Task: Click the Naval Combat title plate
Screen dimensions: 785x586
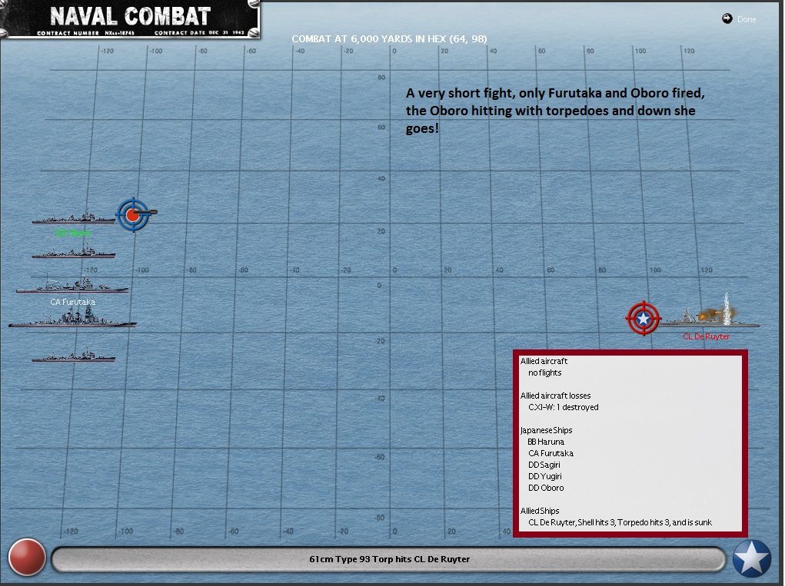Action: point(130,18)
